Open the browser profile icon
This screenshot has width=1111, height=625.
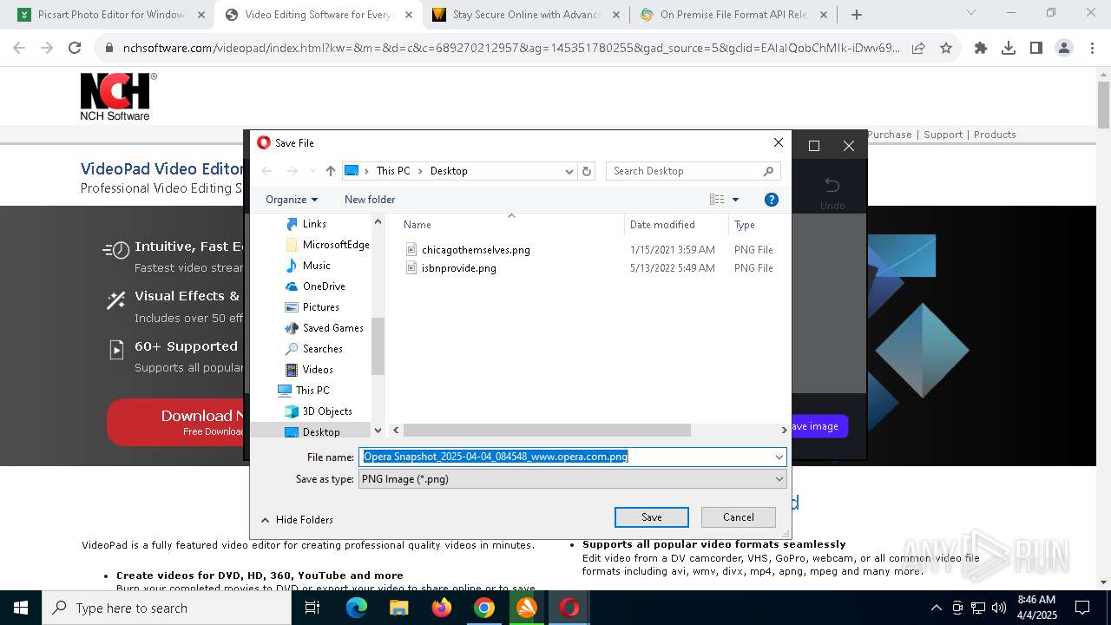tap(1064, 49)
